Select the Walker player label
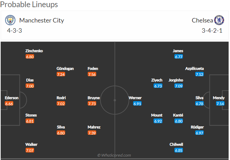 tap(31, 144)
